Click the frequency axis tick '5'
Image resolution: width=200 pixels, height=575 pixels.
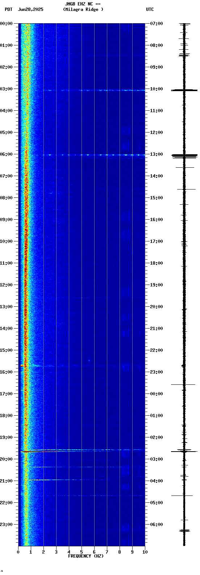click(82, 552)
